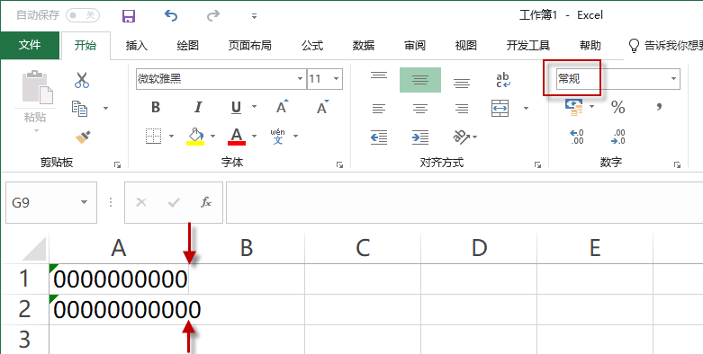Click Merge and Center icon
The width and height of the screenshot is (703, 354).
(x=500, y=109)
